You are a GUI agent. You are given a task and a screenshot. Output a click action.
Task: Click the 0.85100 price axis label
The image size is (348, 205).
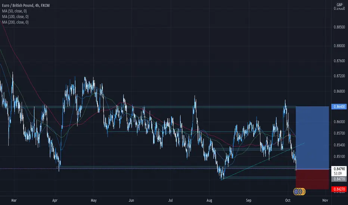pos(339,157)
